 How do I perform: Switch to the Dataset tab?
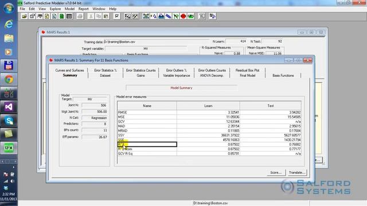coord(106,76)
